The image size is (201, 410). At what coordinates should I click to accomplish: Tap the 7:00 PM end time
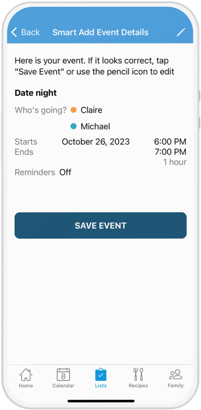[170, 152]
